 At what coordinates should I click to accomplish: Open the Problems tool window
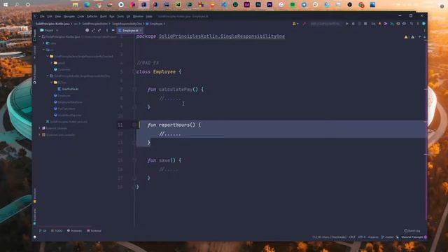[x=74, y=230]
